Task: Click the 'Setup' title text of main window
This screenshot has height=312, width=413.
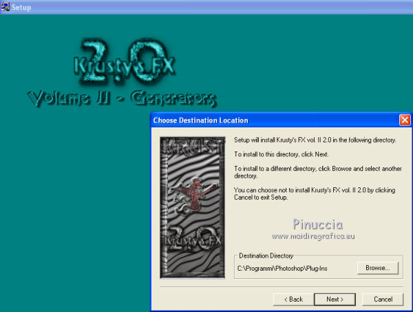Action: (21, 8)
